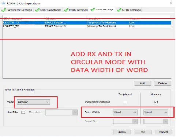Confirm with the Ok button
Viewport: 176px width, 137px height.
click(x=143, y=132)
